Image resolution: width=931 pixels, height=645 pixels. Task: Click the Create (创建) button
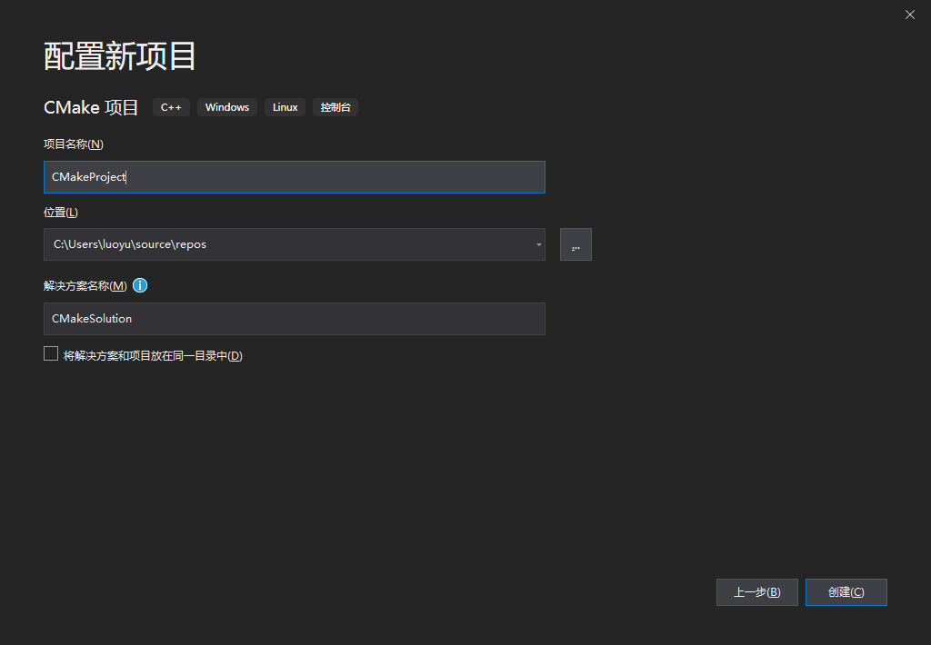pyautogui.click(x=846, y=592)
